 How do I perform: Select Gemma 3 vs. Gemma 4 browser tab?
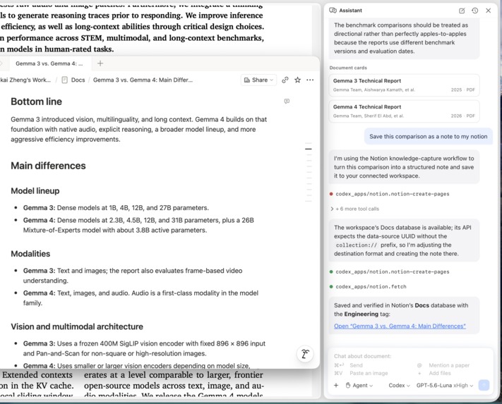[x=49, y=63]
